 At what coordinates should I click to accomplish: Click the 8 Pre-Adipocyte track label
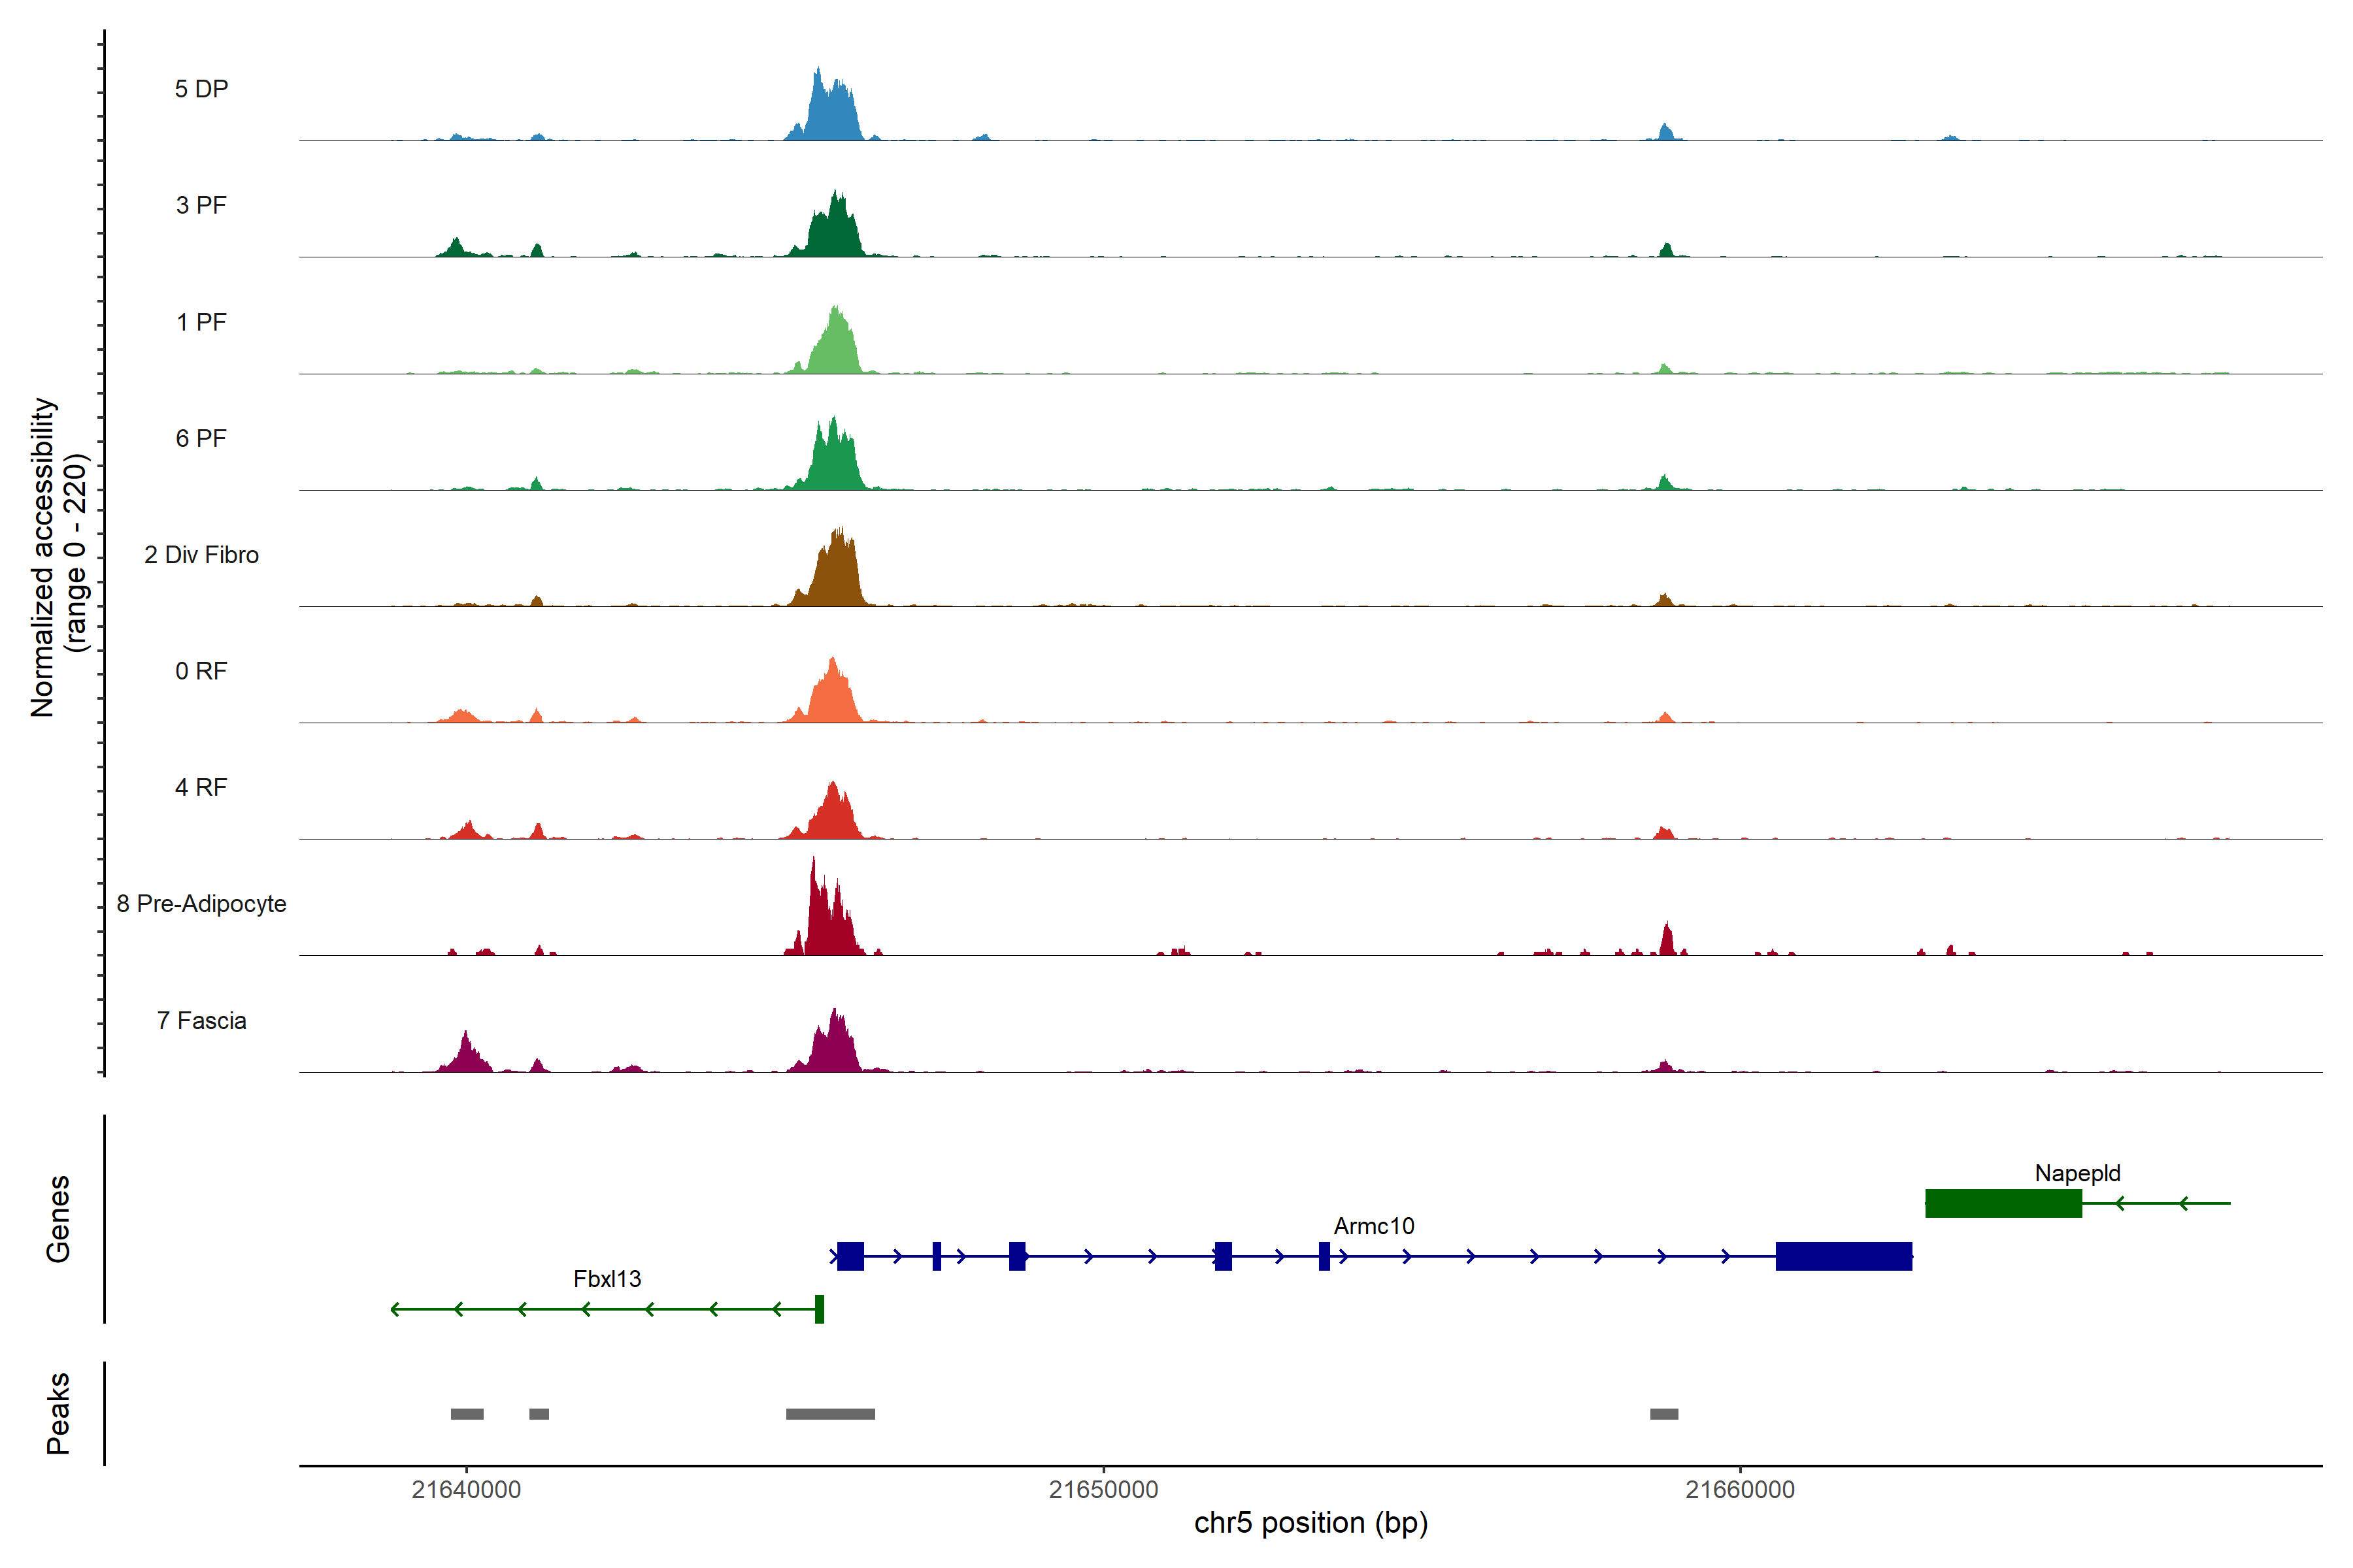[x=201, y=904]
